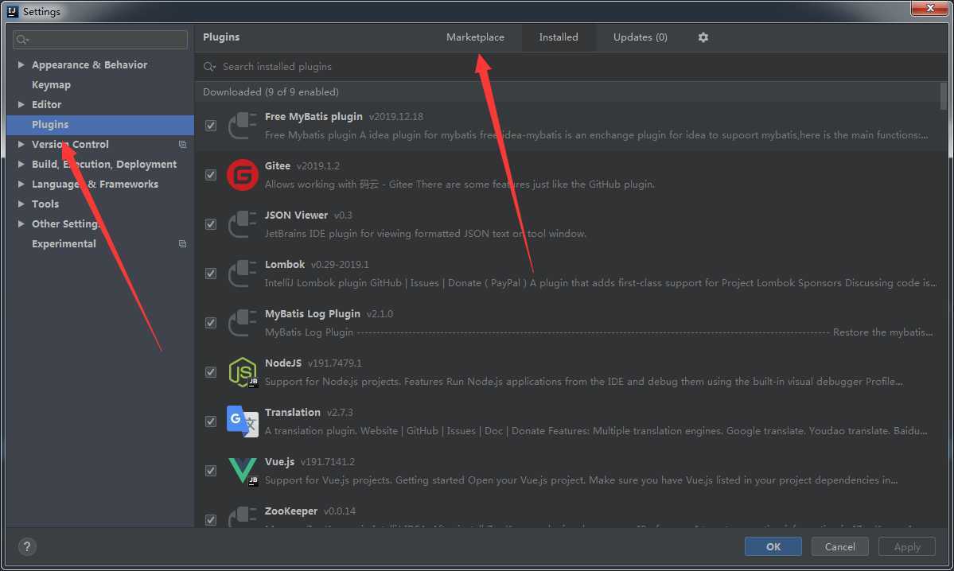Disable the Lombok plugin checkbox
This screenshot has width=954, height=571.
[x=211, y=273]
